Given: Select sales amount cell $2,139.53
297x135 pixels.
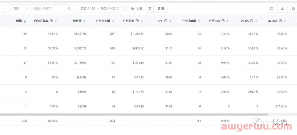Looking at the screenshot, I should pyautogui.click(x=80, y=63).
